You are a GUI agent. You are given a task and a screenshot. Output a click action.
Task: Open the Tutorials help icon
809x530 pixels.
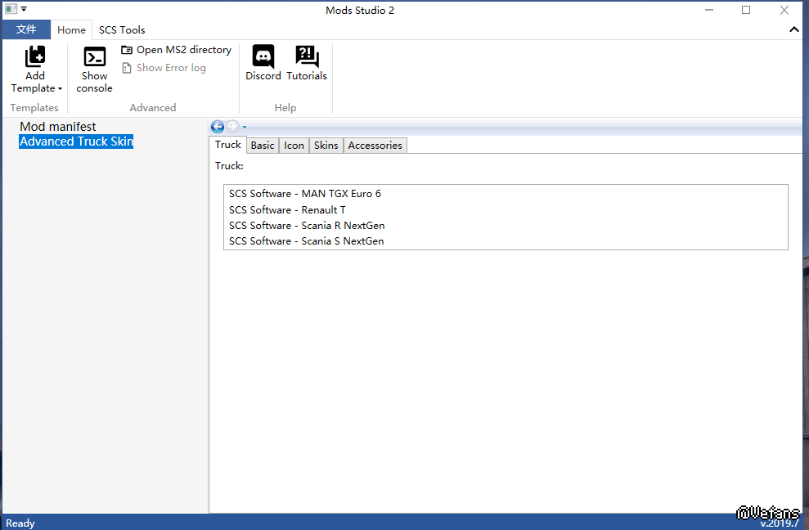[x=307, y=57]
